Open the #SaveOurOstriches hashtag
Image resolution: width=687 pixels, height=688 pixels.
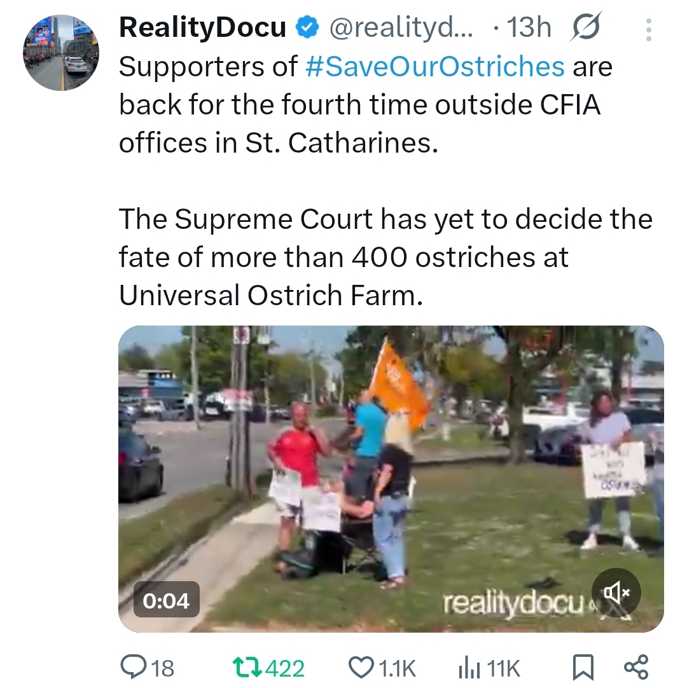click(434, 67)
